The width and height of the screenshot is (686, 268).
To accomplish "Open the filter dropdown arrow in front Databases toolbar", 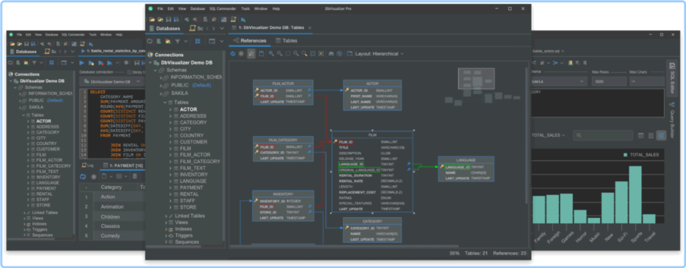I will pos(186,41).
